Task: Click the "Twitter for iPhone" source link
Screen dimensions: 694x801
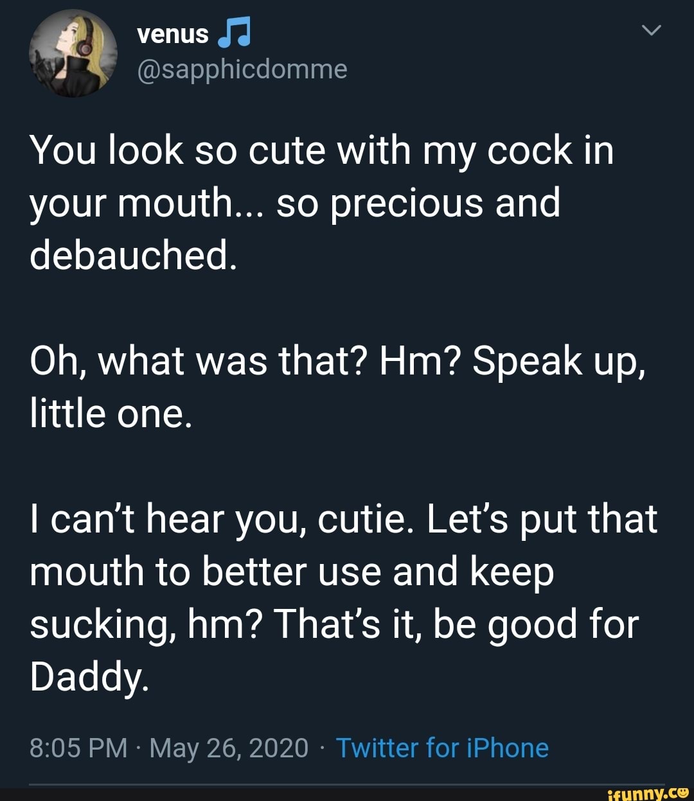Action: 442,748
